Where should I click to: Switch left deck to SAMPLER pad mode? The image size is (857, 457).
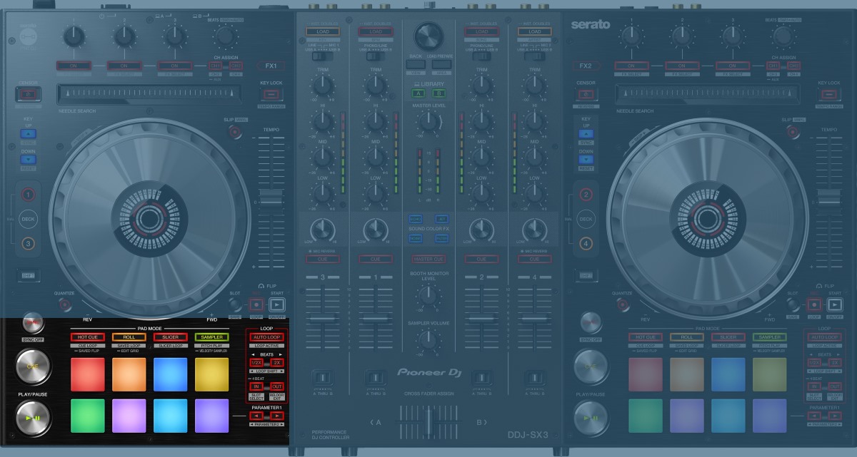[212, 337]
